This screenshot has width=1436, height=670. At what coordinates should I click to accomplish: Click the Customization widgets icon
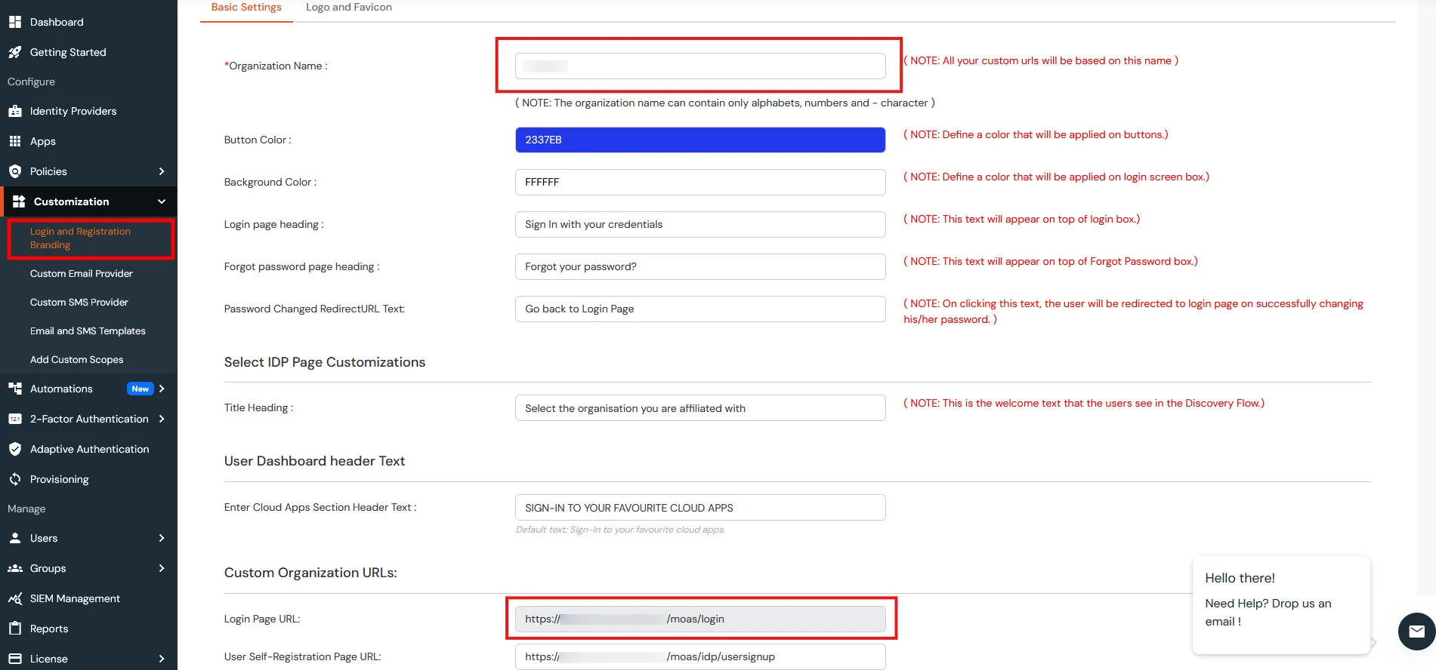tap(19, 201)
